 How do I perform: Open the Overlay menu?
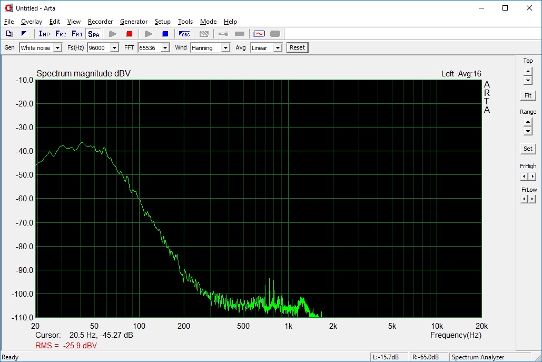pos(32,22)
